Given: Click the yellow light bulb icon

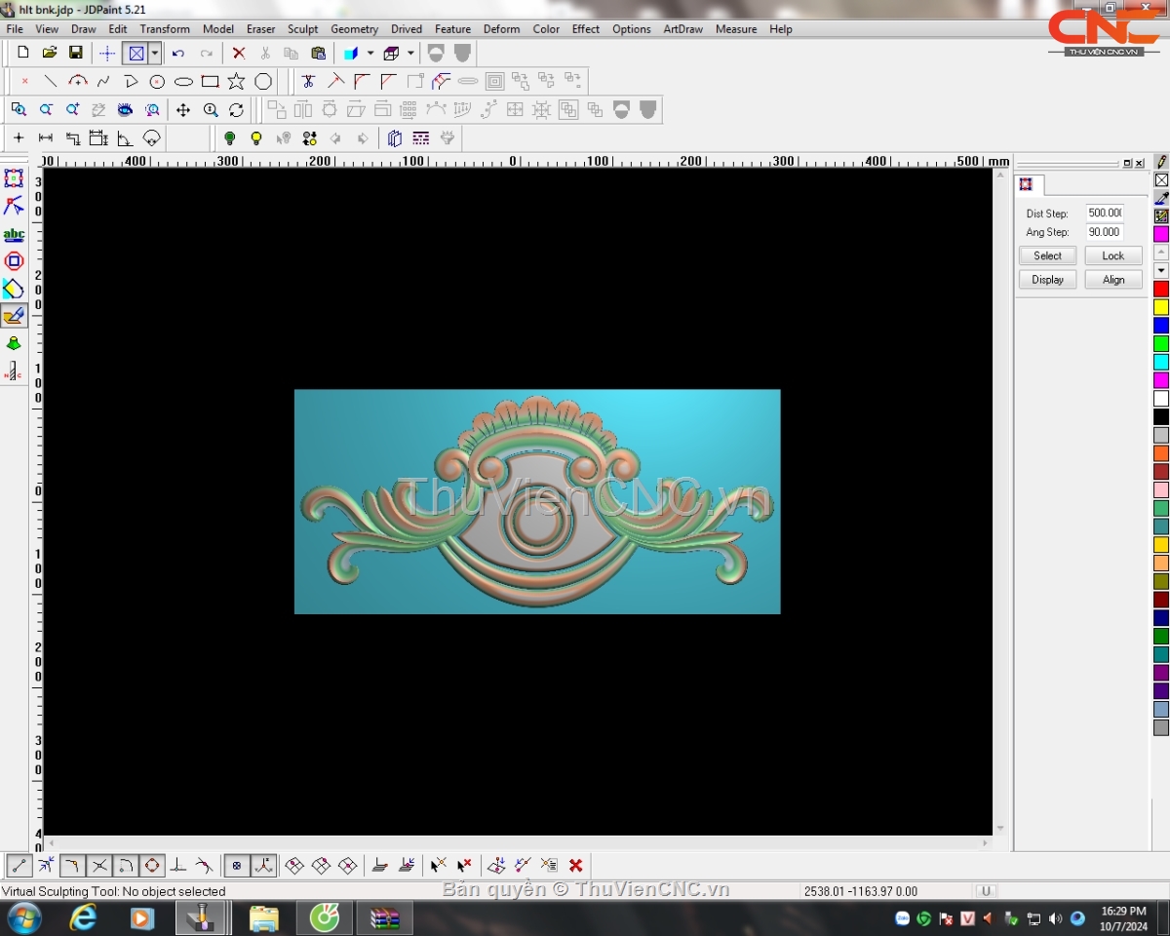Looking at the screenshot, I should (256, 138).
